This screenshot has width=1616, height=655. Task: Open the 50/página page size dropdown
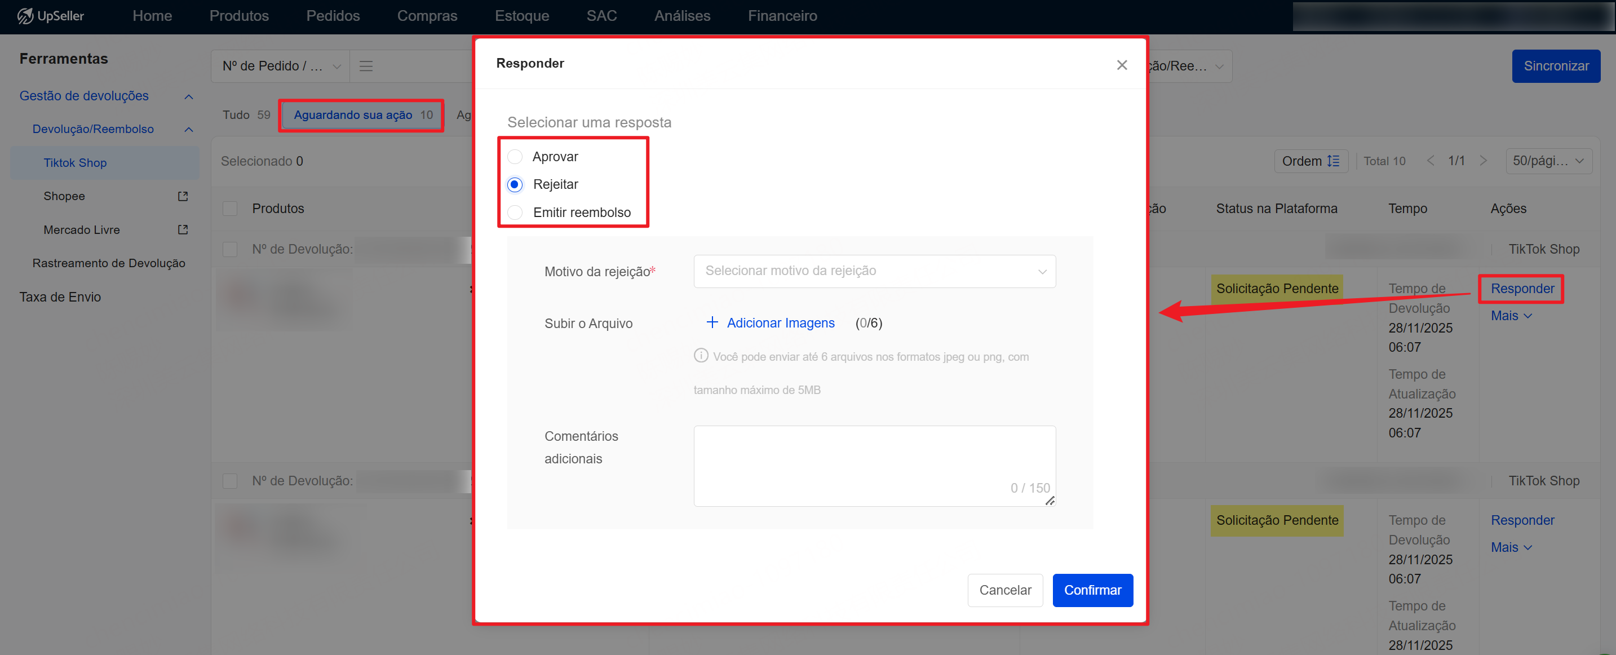click(1548, 161)
